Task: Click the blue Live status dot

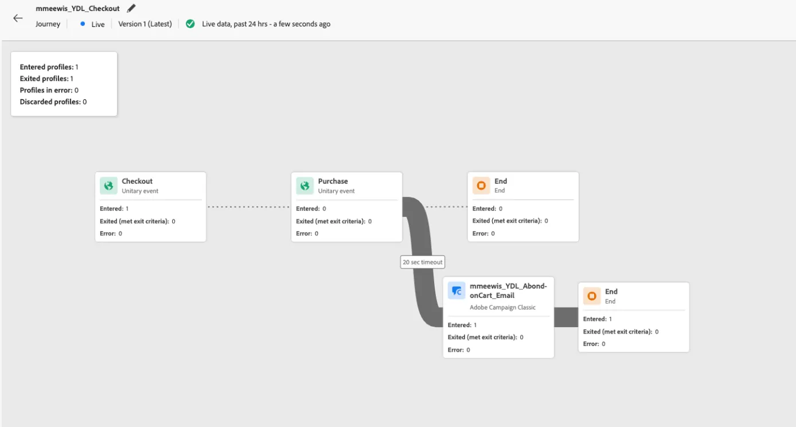Action: click(83, 24)
